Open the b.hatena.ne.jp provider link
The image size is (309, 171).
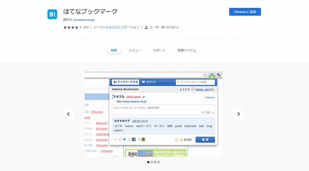point(84,20)
